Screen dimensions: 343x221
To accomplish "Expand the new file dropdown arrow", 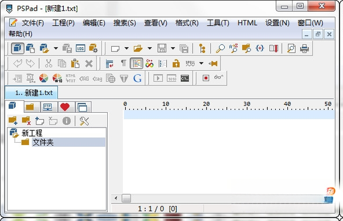I will [126, 49].
